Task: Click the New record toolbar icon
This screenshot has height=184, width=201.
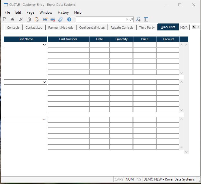Action: [5, 19]
